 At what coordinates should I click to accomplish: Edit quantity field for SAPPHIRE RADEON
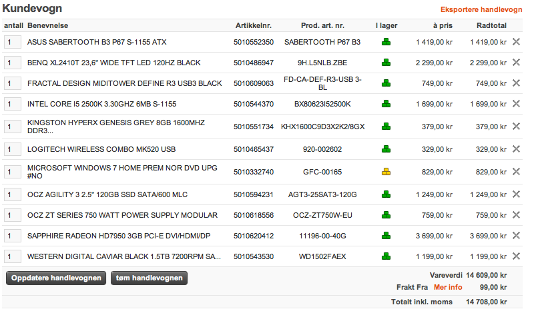click(12, 236)
